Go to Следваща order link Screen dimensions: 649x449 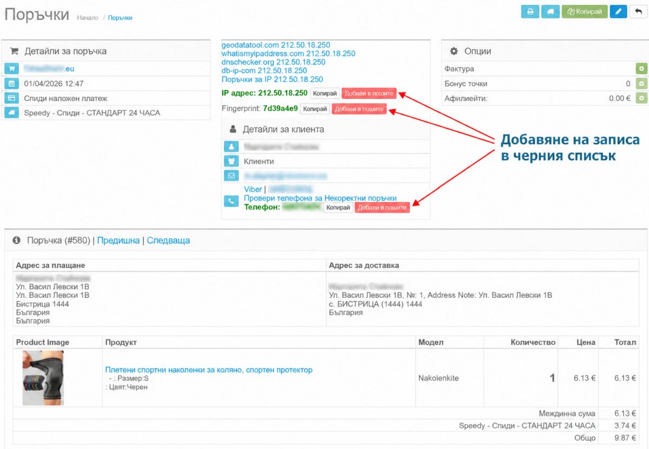click(x=168, y=240)
